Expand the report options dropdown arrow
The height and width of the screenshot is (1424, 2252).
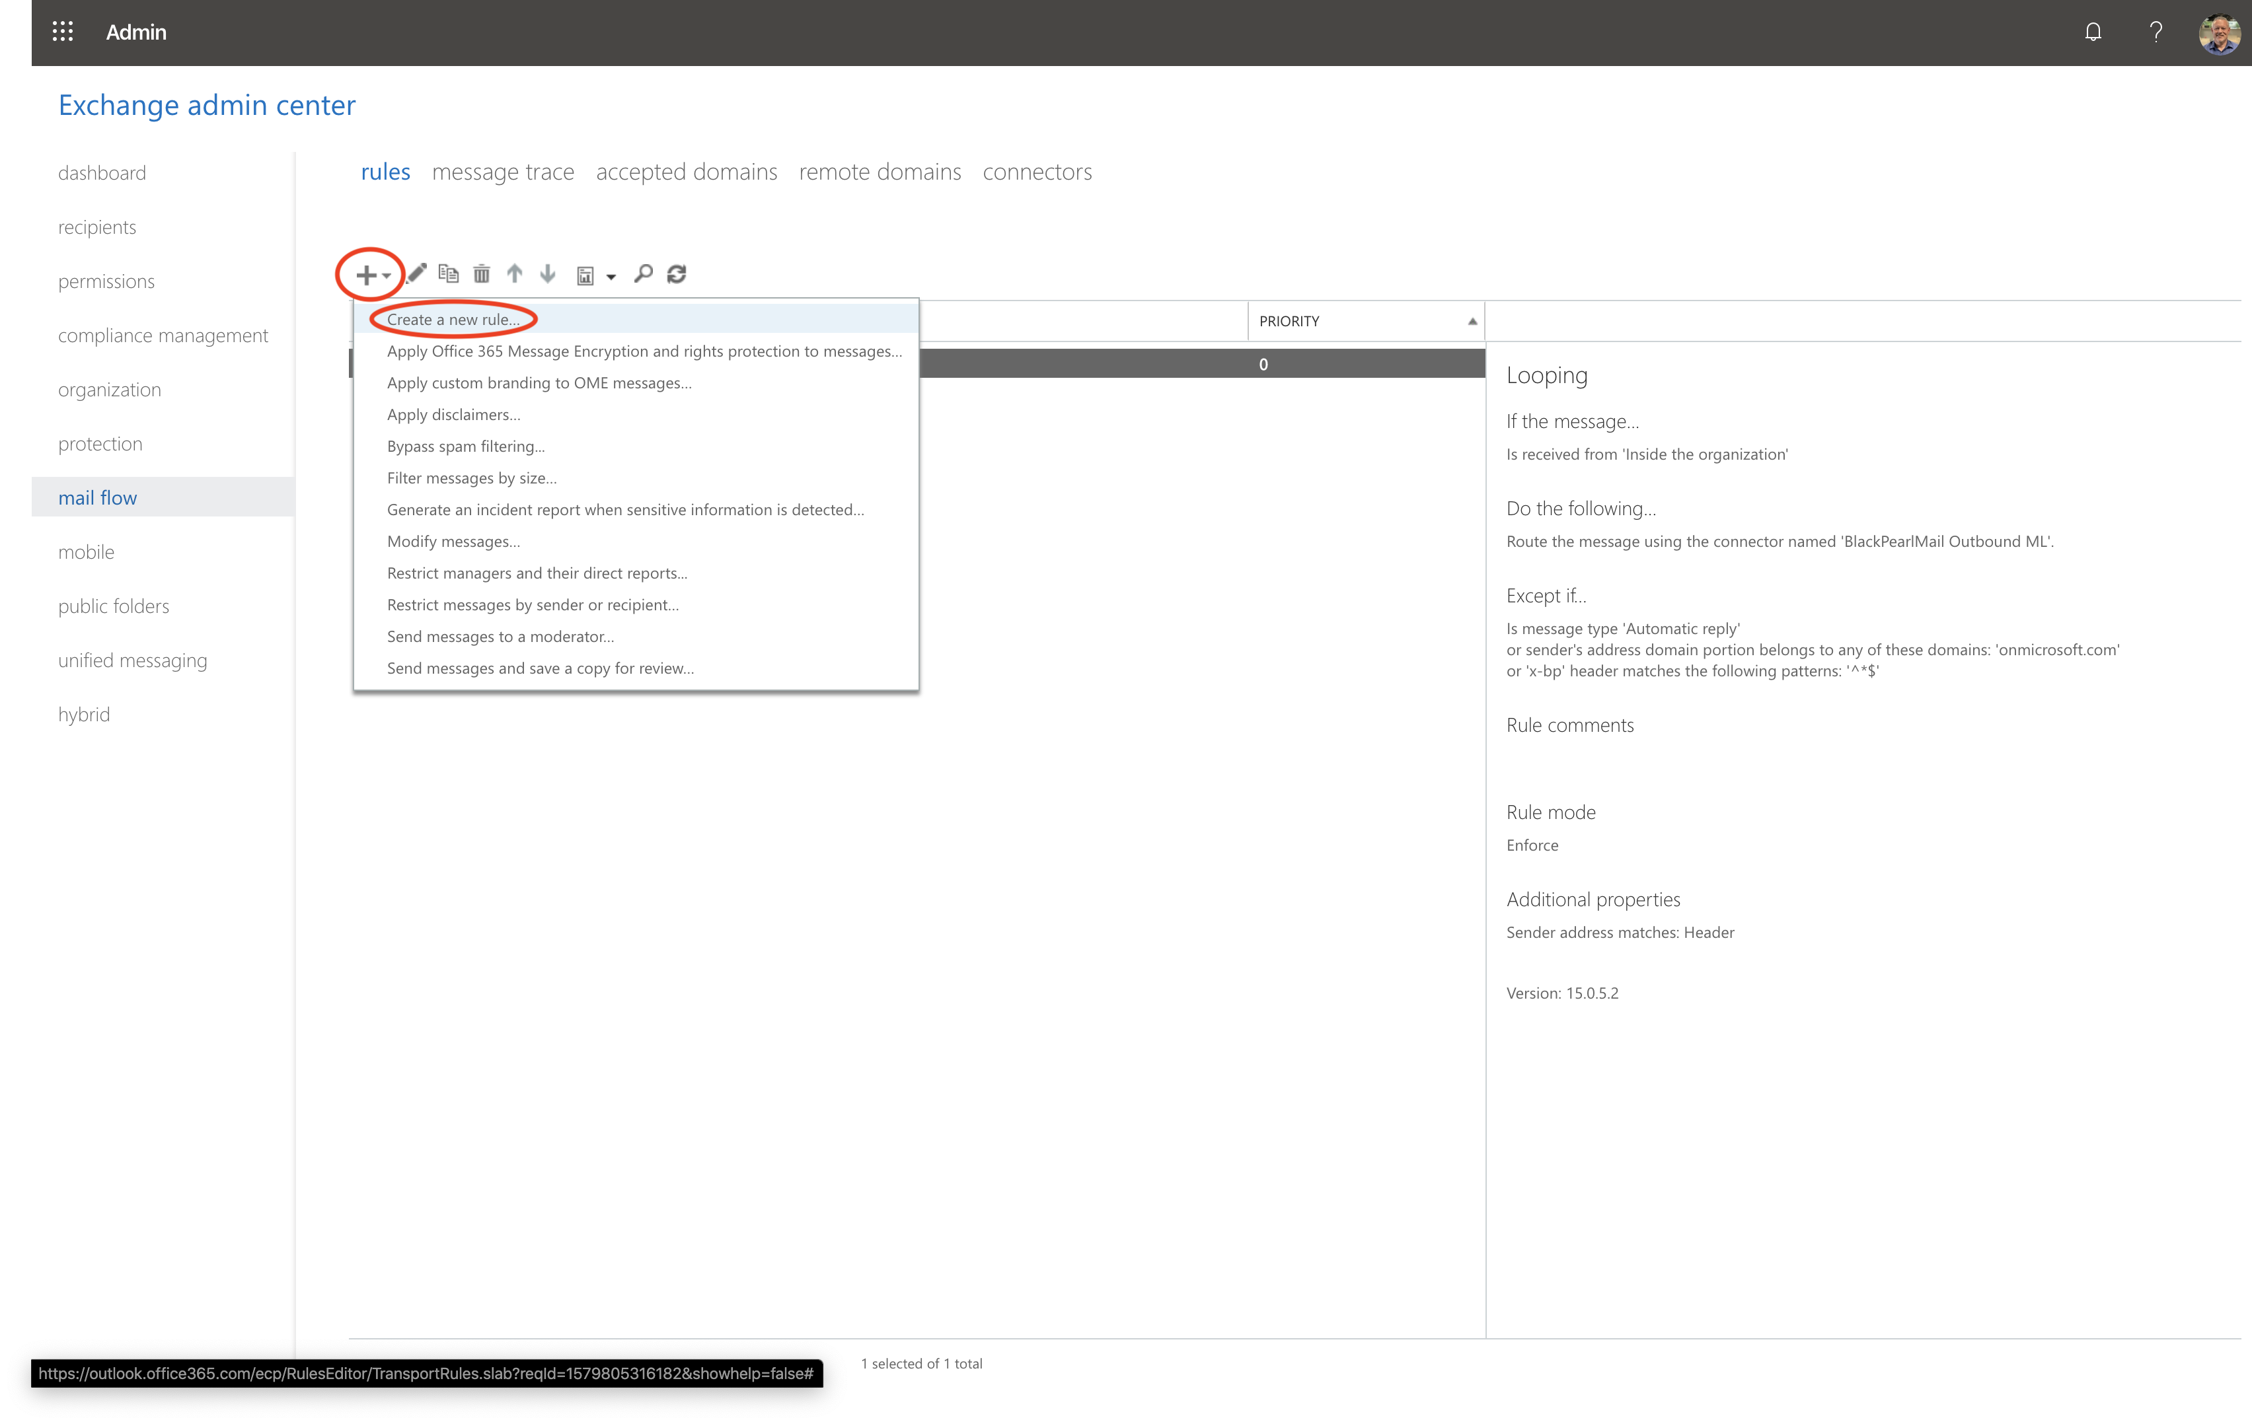[x=611, y=276]
